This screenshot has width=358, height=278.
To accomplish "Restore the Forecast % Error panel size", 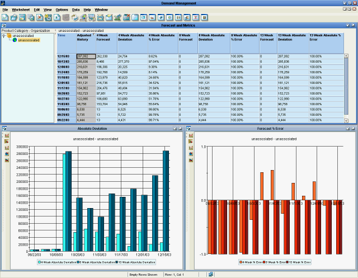I will 348,129.
